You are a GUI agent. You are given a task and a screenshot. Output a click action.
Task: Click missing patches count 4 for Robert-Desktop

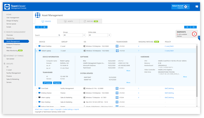pos(138,46)
